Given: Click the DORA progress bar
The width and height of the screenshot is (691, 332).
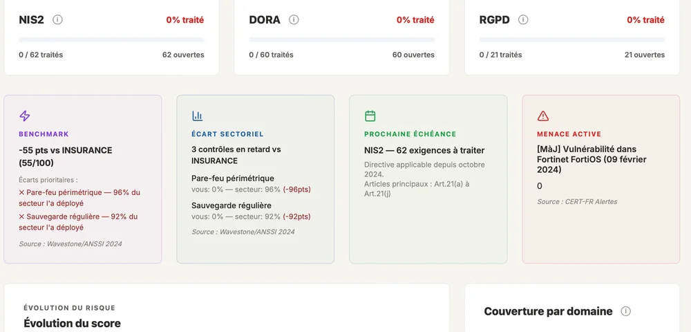Looking at the screenshot, I should (341, 39).
